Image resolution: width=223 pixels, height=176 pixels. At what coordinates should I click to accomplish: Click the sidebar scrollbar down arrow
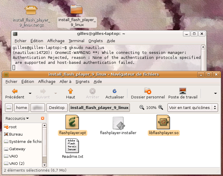44,165
